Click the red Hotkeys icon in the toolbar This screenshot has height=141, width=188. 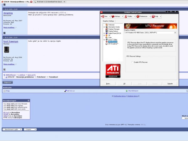113,16
